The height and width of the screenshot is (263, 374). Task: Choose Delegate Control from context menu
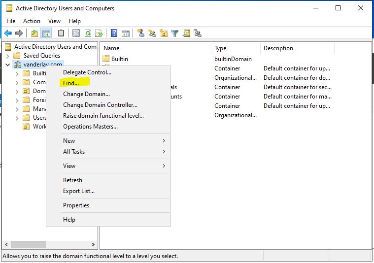[108, 72]
